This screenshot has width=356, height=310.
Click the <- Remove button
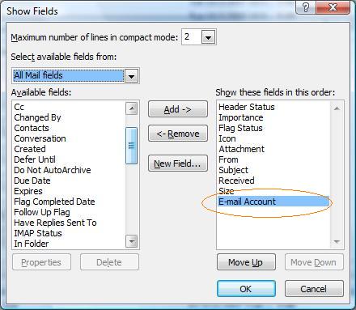(178, 134)
